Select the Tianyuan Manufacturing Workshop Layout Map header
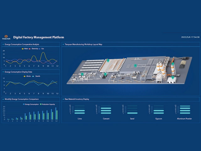Viewport: 201px width, 151px height. tap(83, 44)
